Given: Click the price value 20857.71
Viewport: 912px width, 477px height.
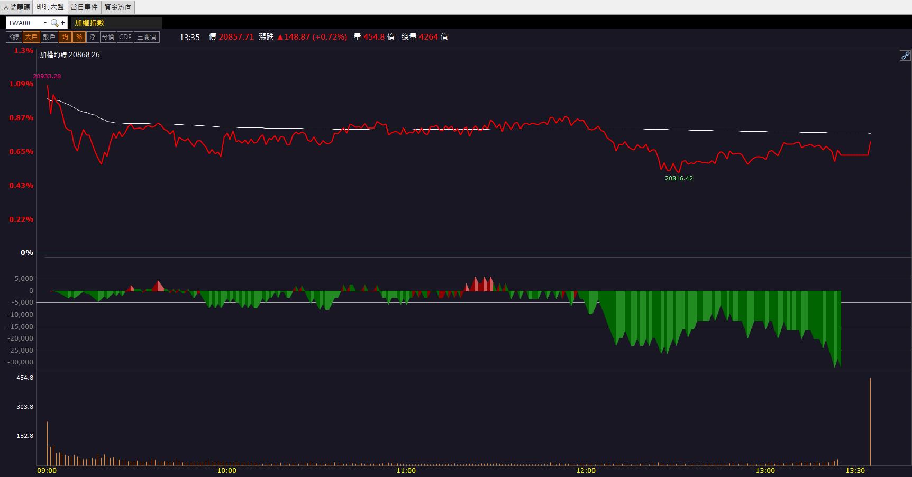Looking at the screenshot, I should coord(236,37).
